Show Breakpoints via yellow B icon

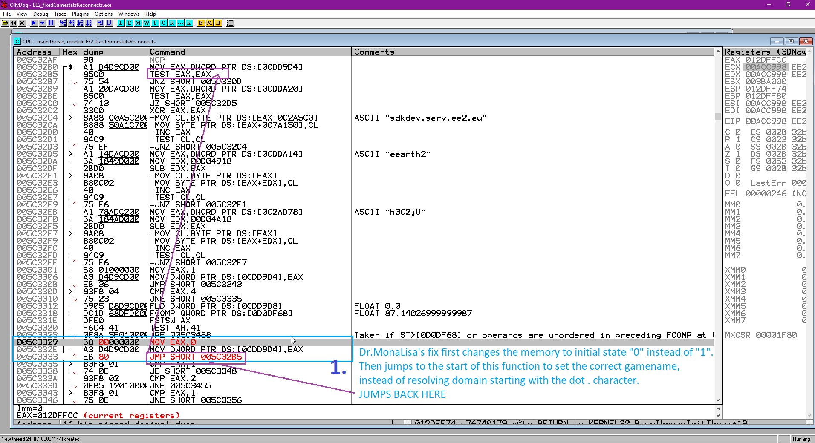click(x=201, y=23)
